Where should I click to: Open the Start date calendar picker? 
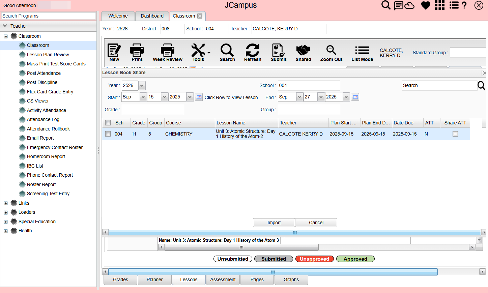(199, 97)
